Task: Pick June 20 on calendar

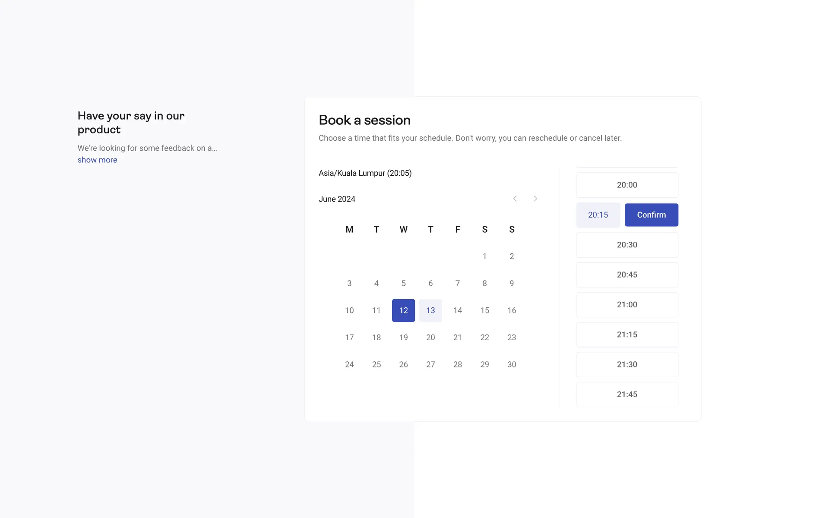Action: [x=430, y=338]
